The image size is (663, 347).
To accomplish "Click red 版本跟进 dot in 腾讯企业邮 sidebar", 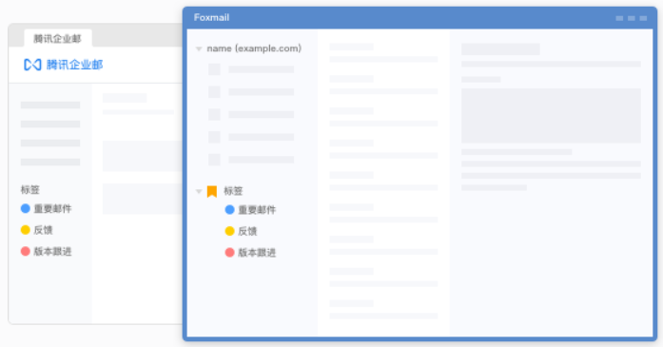I will pyautogui.click(x=26, y=251).
